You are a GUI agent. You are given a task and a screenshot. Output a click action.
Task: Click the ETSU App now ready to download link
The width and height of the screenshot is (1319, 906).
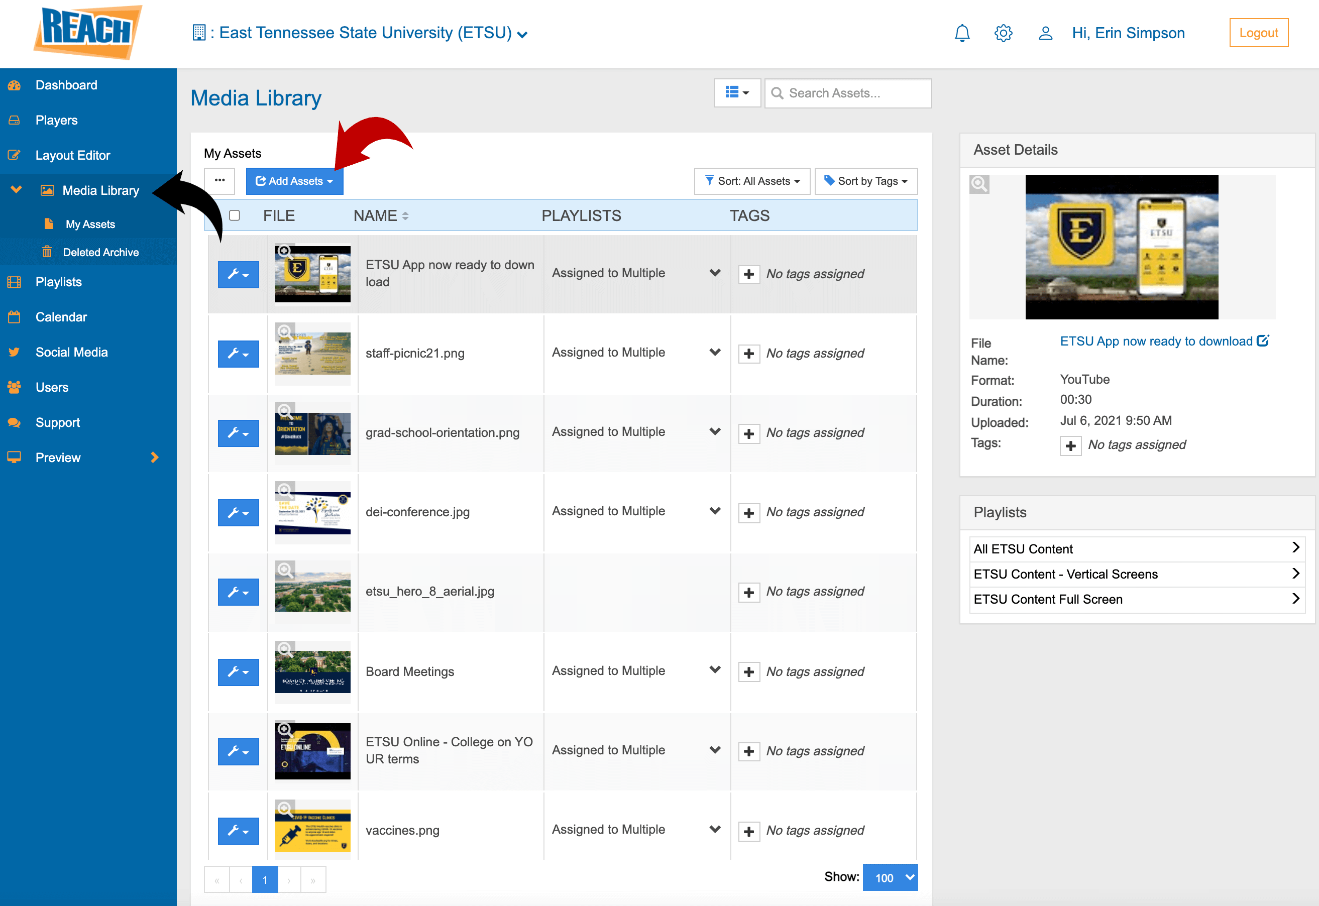[x=1157, y=339]
